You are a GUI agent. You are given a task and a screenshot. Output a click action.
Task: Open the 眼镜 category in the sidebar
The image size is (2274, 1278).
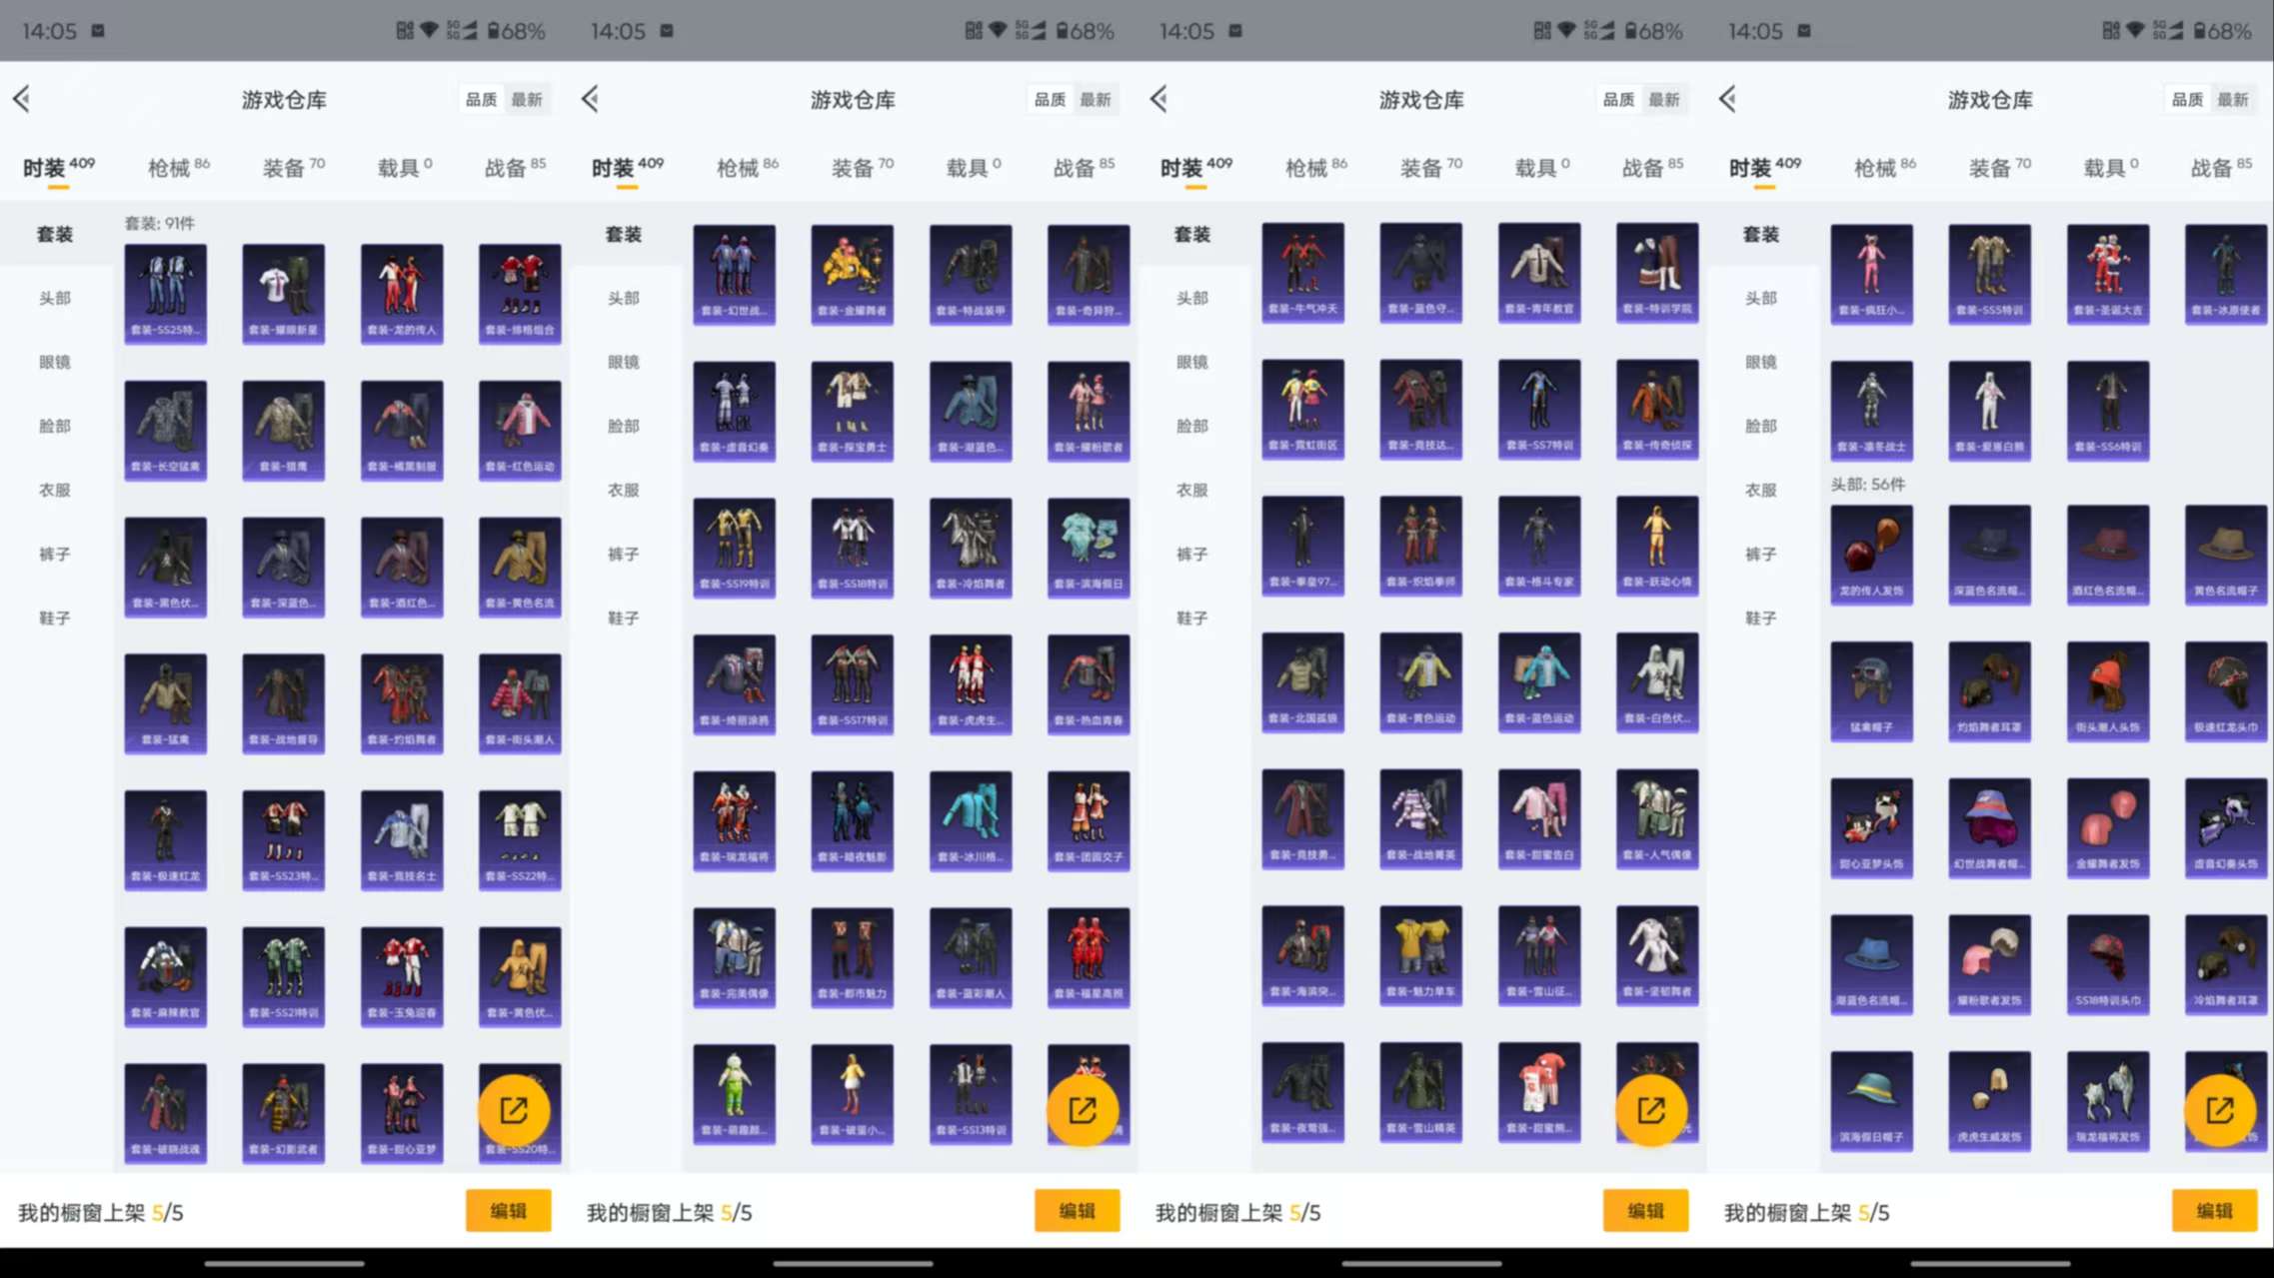[54, 362]
